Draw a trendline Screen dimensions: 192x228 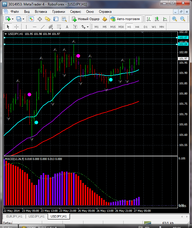[42, 27]
